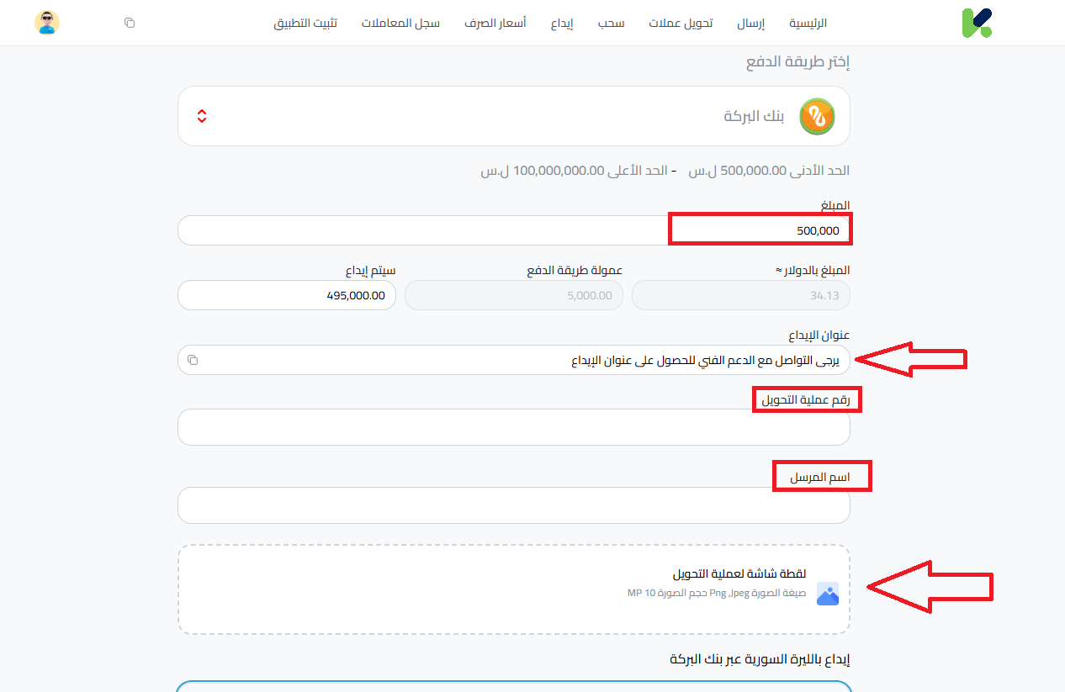Click the image upload icon for the transfer screenshot
Image resolution: width=1065 pixels, height=692 pixels.
point(827,594)
